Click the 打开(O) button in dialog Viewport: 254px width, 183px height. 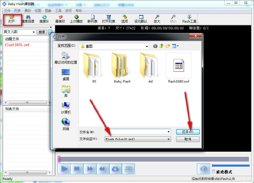tap(188, 132)
